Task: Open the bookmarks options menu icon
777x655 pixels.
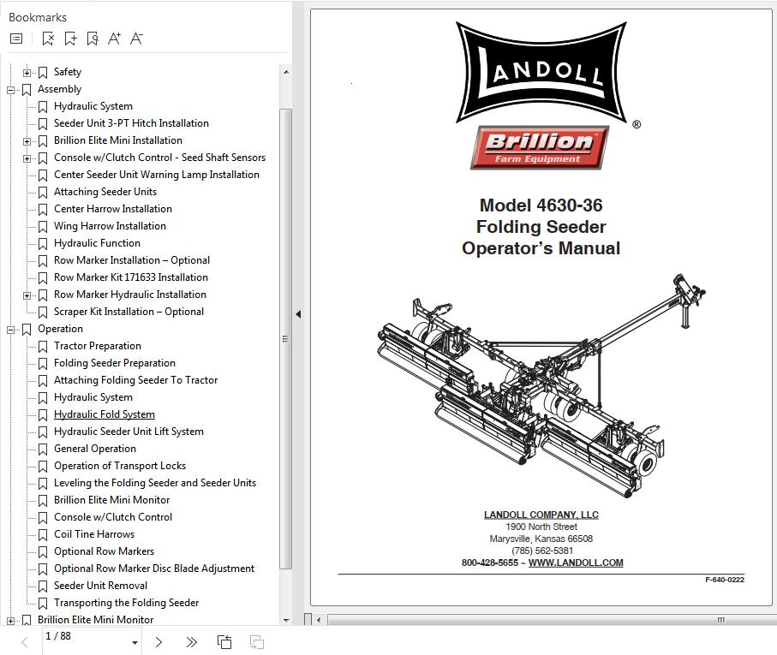Action: [16, 39]
